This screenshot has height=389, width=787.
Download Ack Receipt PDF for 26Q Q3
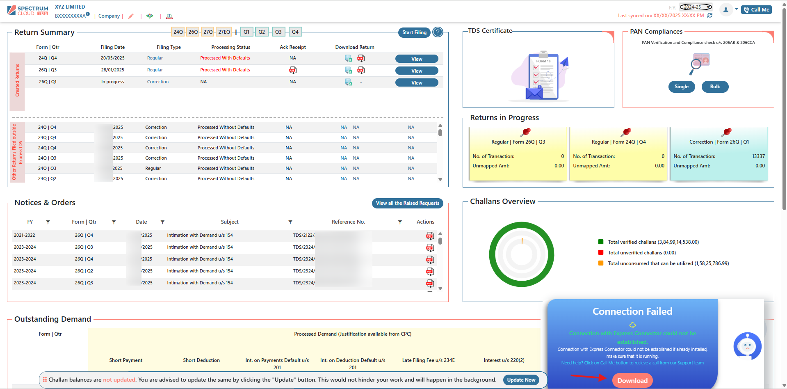click(x=292, y=70)
